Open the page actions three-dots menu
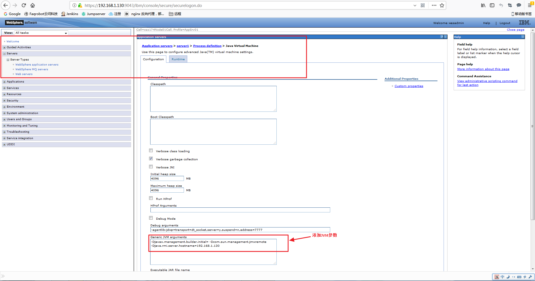This screenshot has width=535, height=281. coord(434,5)
